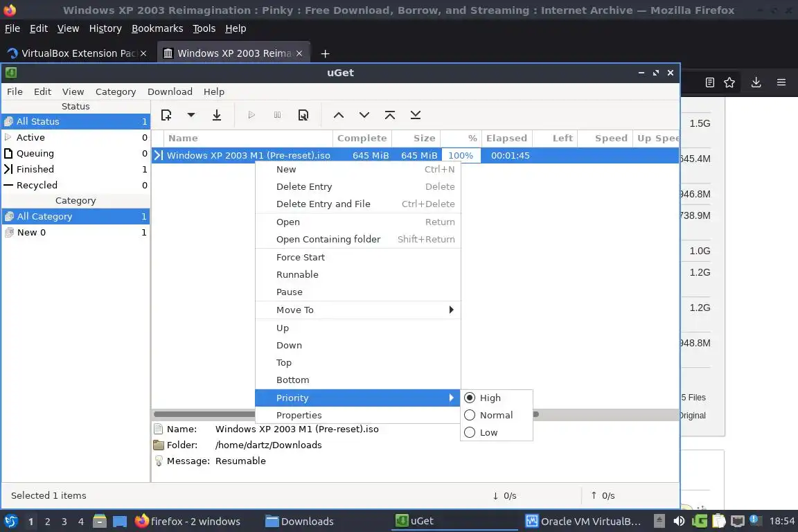Viewport: 798px width, 532px height.
Task: Click Firefox reader view icon
Action: tap(710, 82)
